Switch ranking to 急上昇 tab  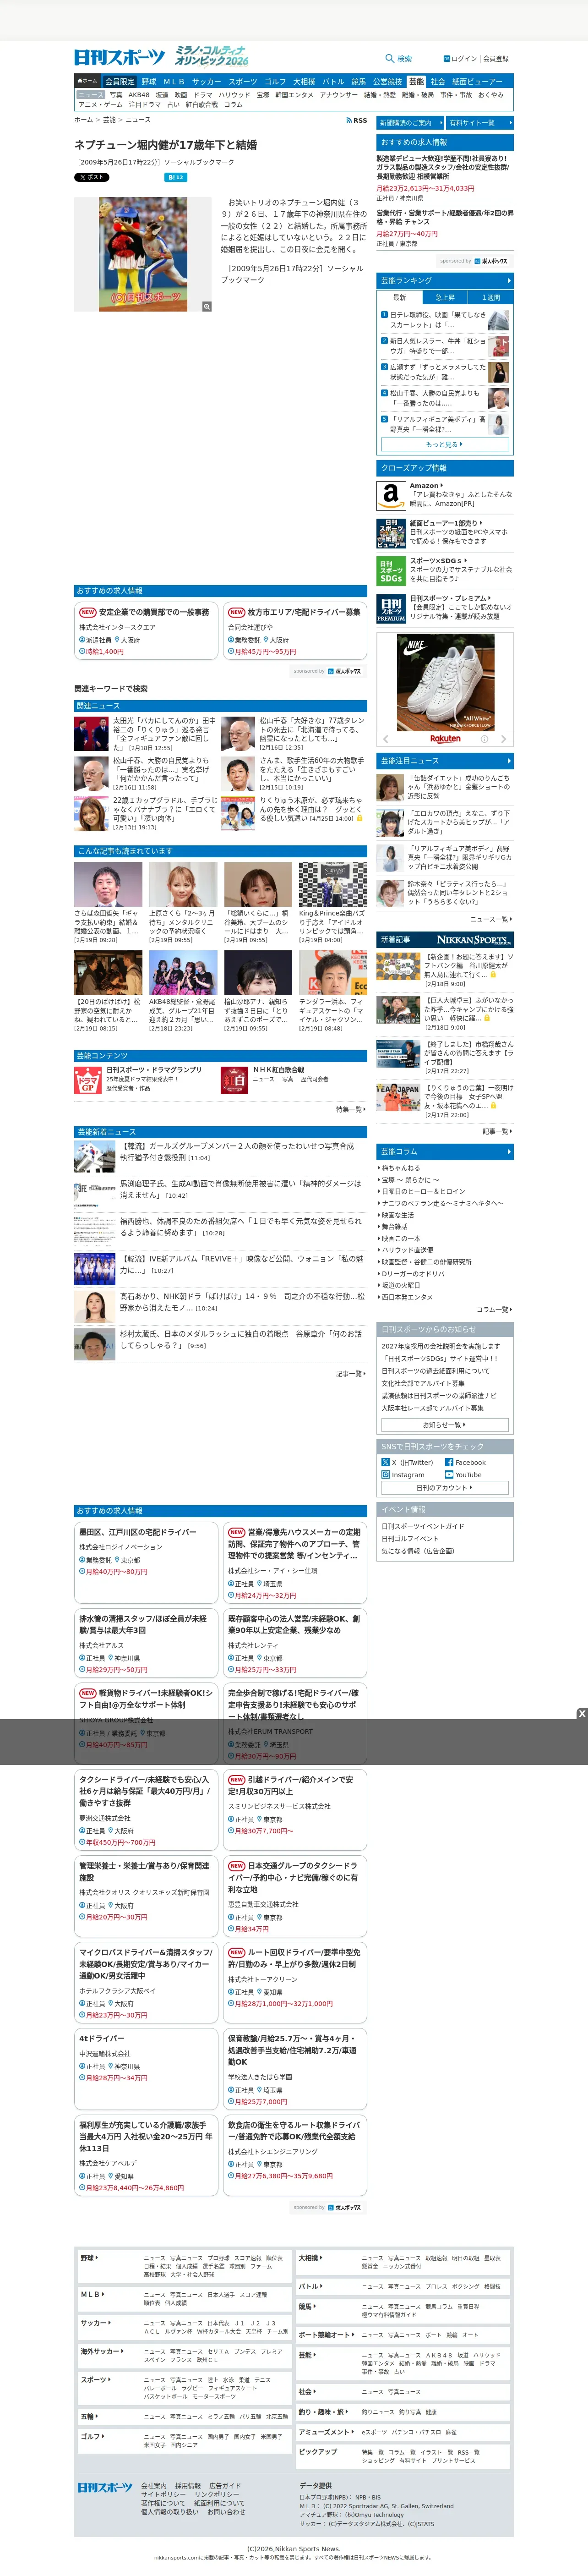(445, 297)
